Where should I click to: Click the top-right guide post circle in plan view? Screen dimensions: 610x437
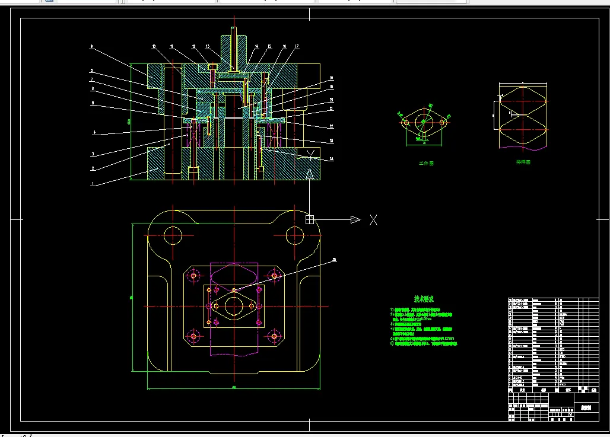point(295,235)
